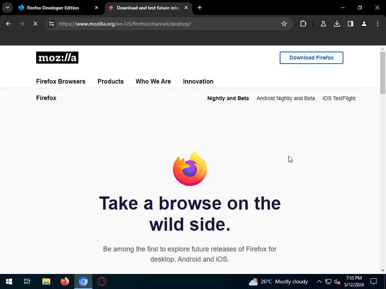Go back to the previous page
The image size is (386, 289).
click(x=8, y=24)
